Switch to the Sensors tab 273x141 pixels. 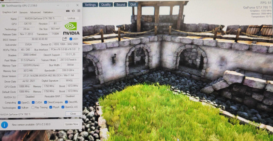tap(23, 12)
